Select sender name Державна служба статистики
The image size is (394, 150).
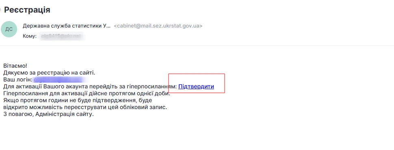pos(66,26)
